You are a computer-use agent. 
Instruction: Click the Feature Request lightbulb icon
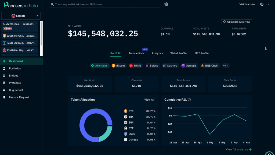click(4, 97)
